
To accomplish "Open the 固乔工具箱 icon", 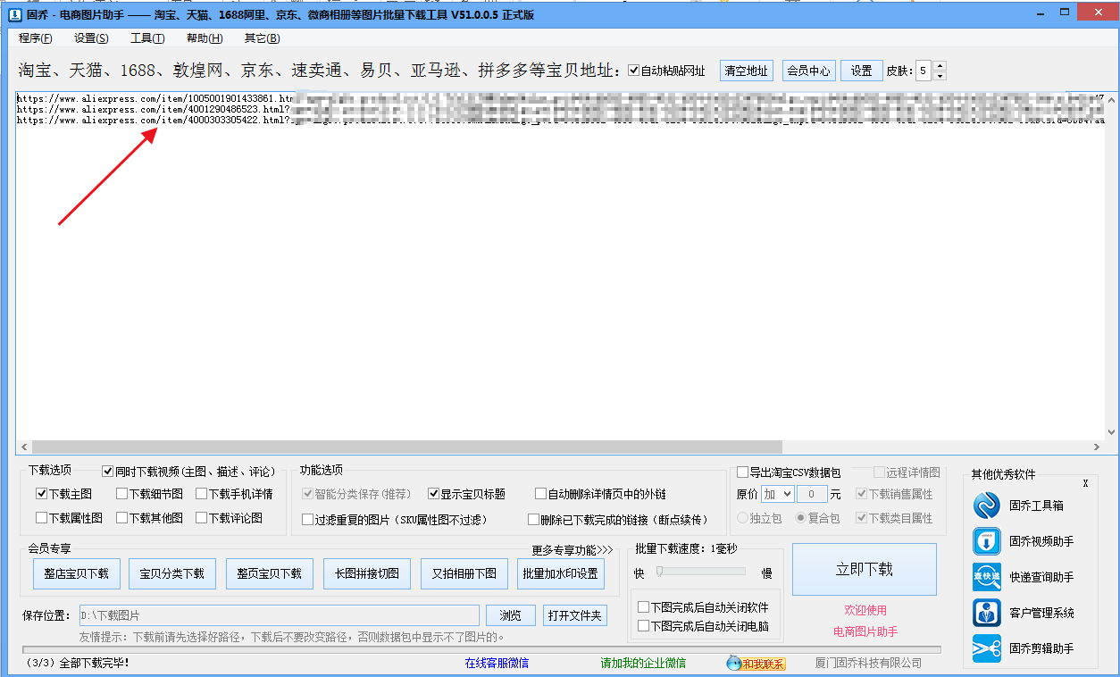I will point(987,506).
